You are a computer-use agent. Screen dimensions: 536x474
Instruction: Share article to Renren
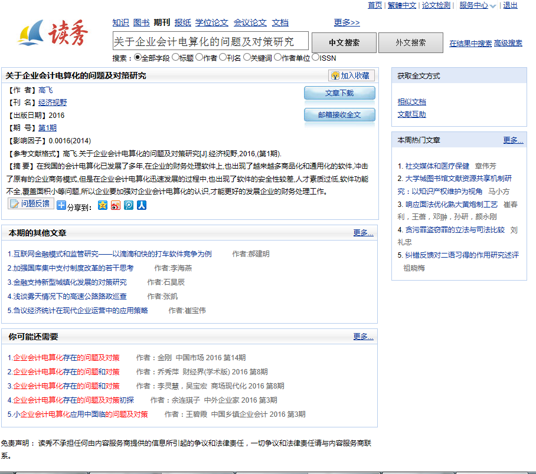(x=142, y=205)
